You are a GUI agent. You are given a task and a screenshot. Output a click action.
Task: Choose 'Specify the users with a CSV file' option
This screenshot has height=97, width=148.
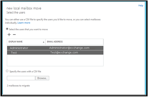tap(7, 71)
